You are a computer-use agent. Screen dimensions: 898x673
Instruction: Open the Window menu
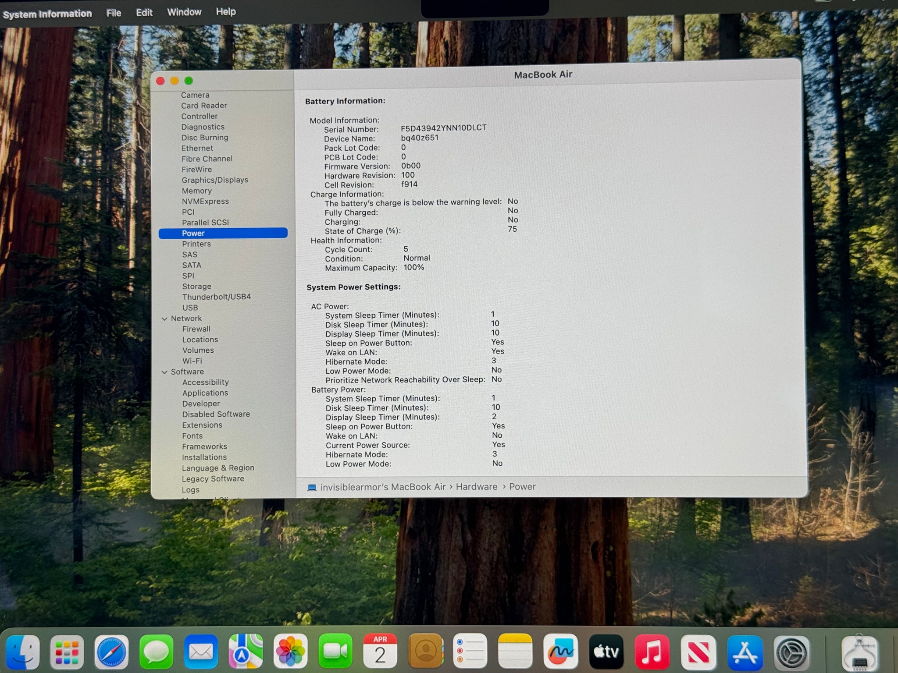(x=184, y=12)
